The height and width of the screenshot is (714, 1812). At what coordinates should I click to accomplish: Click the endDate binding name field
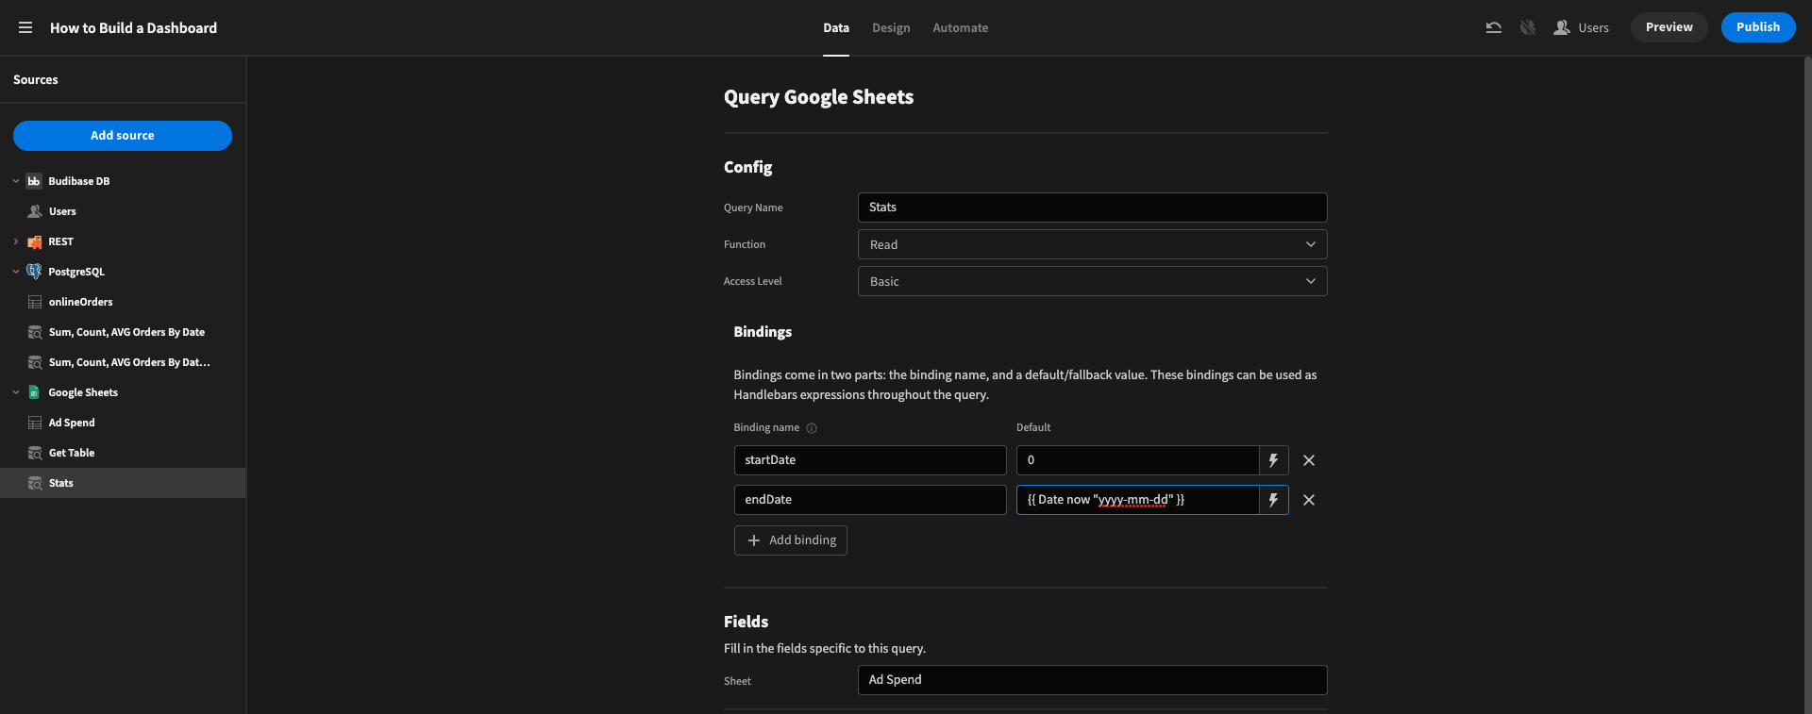[870, 500]
